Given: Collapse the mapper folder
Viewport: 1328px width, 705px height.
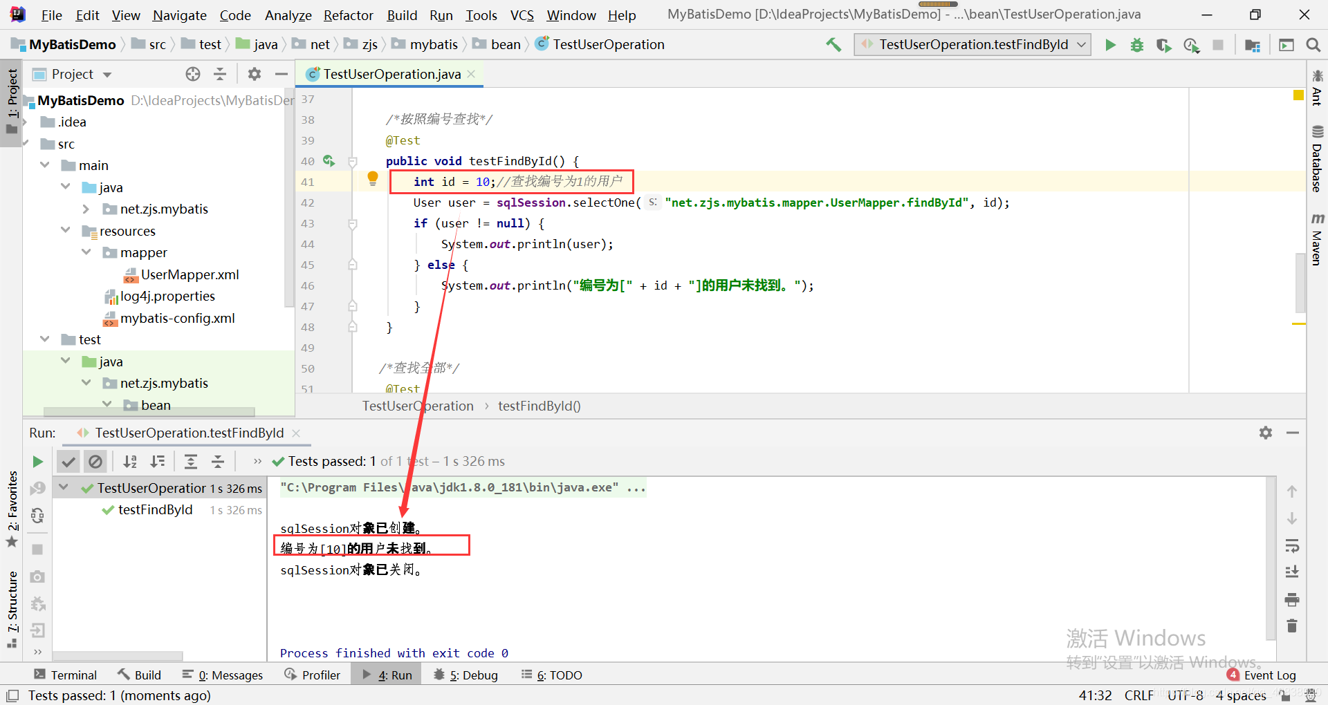Looking at the screenshot, I should click(86, 252).
